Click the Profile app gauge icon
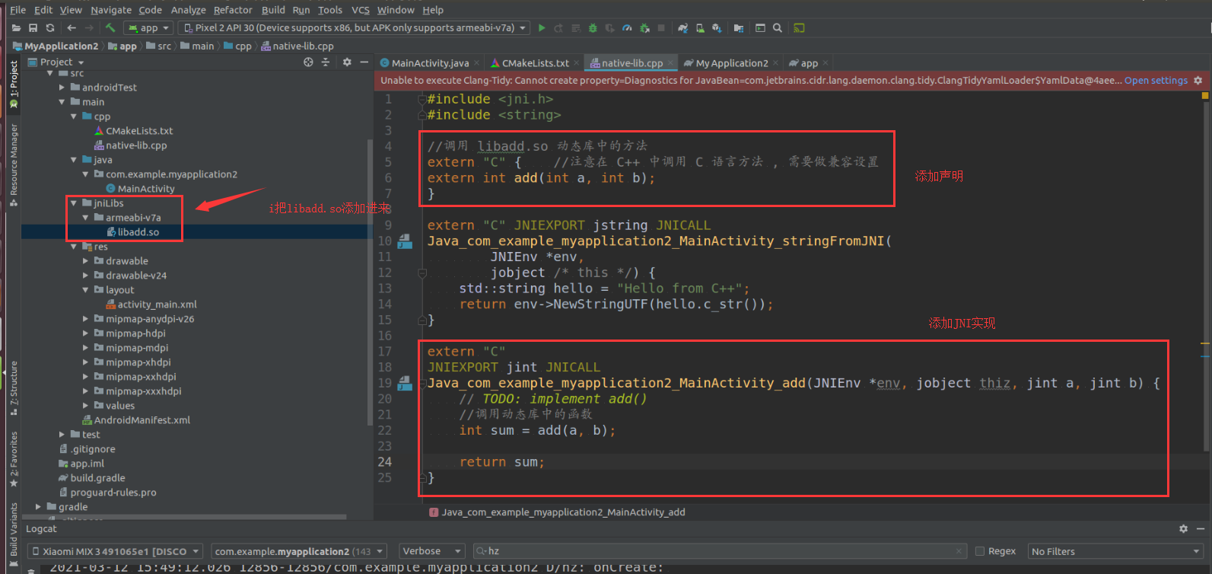This screenshot has width=1212, height=574. [x=627, y=28]
